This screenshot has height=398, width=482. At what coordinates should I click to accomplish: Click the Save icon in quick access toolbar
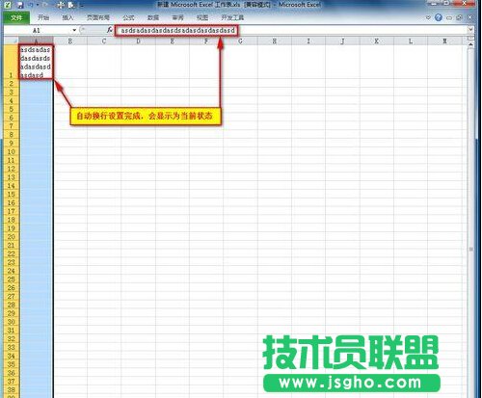(x=20, y=5)
